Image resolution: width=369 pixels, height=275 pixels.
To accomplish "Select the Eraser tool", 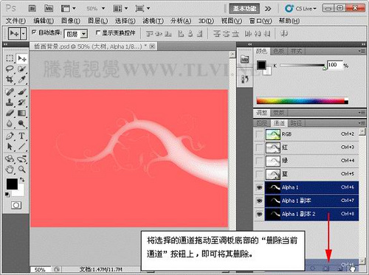I will pyautogui.click(x=10, y=113).
